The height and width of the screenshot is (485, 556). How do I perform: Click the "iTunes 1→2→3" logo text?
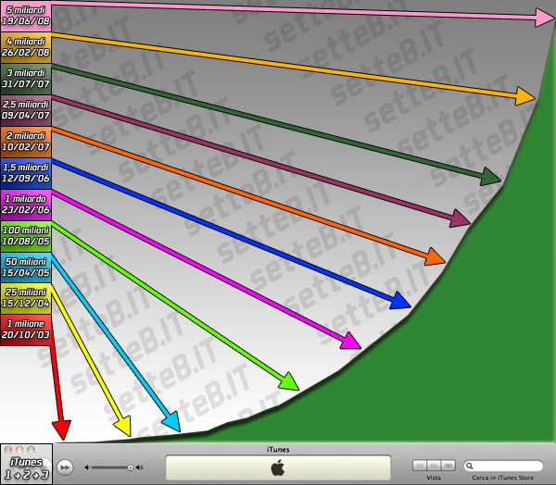(26, 468)
